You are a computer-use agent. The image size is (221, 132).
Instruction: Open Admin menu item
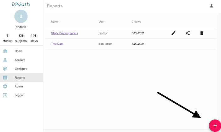click(x=21, y=86)
